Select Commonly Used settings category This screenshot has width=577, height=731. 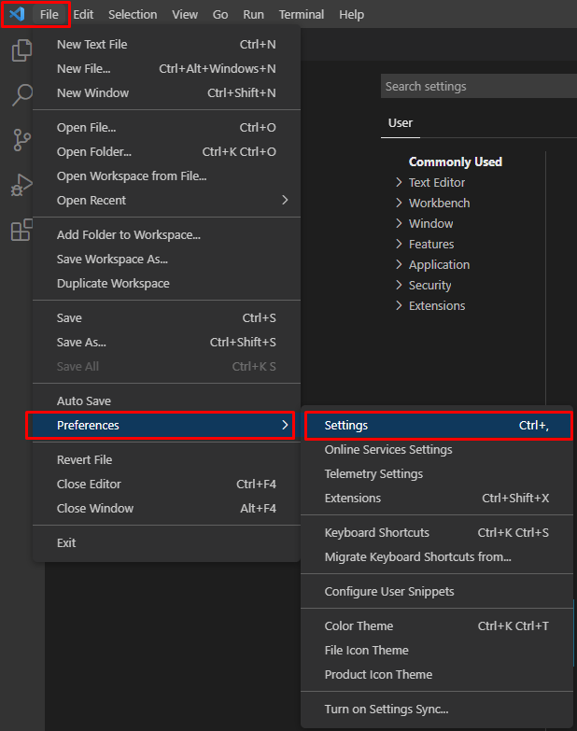(456, 162)
